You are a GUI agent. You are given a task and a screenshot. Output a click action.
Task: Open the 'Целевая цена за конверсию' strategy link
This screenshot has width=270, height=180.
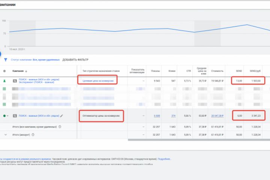click(98, 81)
